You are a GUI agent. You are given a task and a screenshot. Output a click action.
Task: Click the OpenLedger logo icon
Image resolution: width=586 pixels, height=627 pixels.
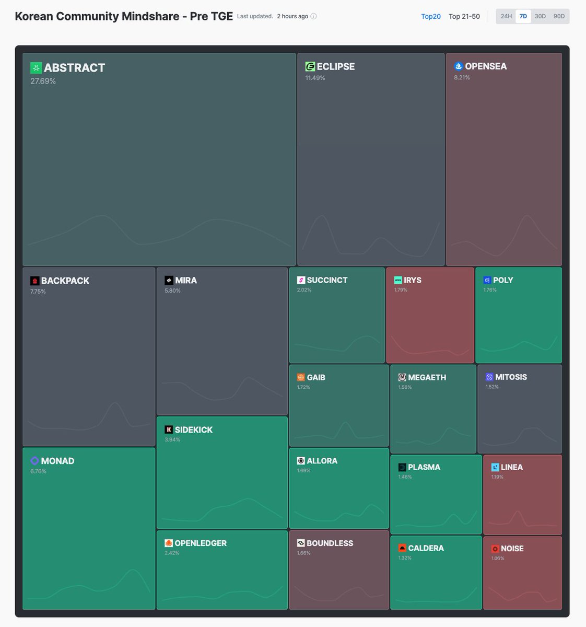pyautogui.click(x=169, y=543)
